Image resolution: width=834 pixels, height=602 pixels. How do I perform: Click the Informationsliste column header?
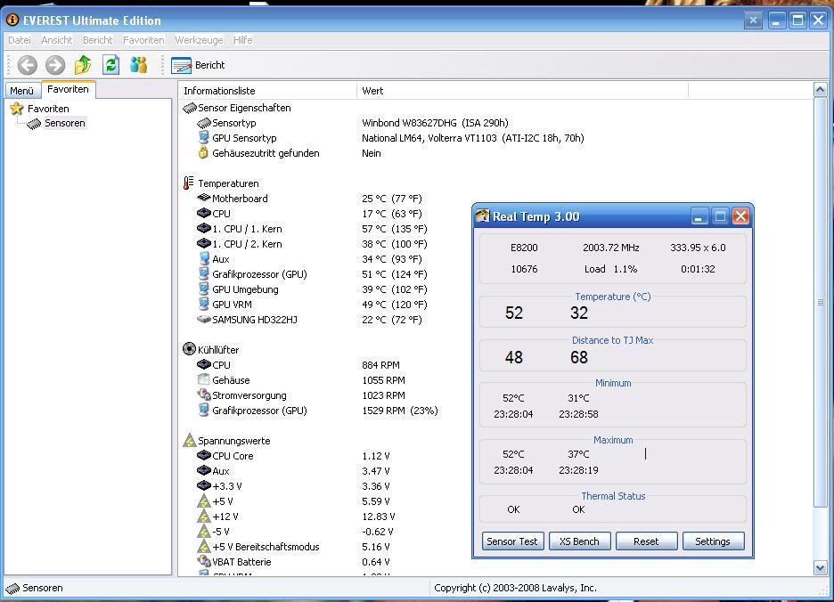pos(267,91)
